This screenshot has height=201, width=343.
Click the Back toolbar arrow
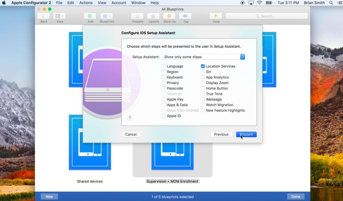(43, 16)
